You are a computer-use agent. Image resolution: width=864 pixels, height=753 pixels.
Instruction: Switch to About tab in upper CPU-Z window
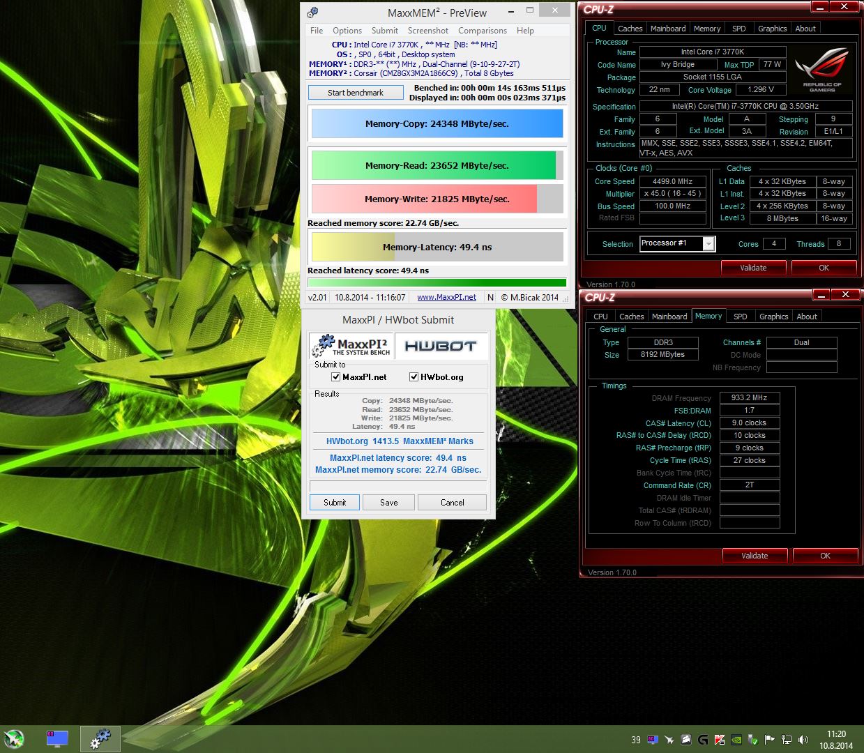pos(805,29)
